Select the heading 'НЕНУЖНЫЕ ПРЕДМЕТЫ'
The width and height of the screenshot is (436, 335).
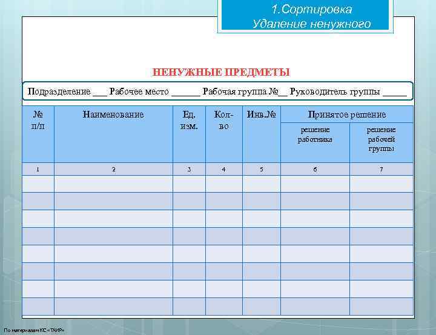(221, 72)
